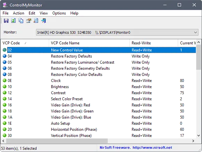The image size is (202, 152).
Task: Click the vertical scrollbar thumb
Action: point(199,57)
